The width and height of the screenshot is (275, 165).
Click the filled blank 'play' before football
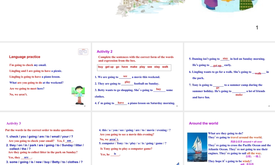point(127,82)
